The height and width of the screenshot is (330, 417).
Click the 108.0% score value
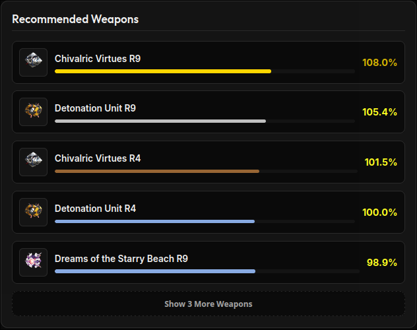click(x=379, y=63)
